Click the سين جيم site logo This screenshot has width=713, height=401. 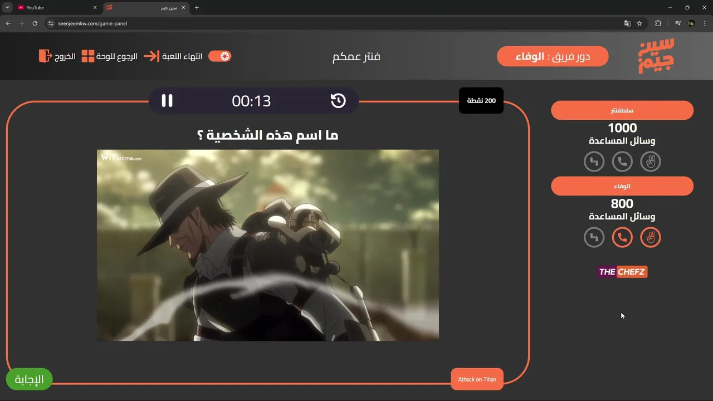click(x=656, y=56)
